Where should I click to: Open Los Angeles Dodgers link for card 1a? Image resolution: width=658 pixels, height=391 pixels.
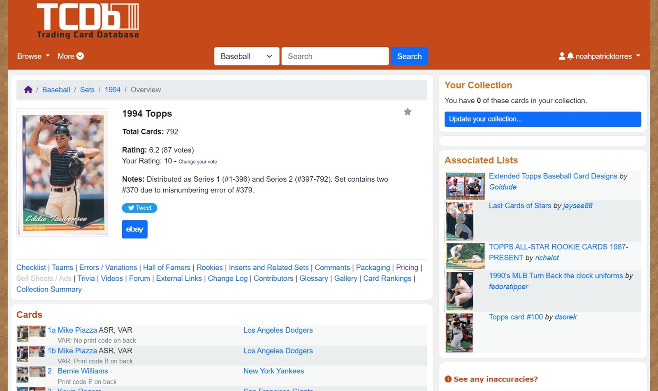[278, 330]
